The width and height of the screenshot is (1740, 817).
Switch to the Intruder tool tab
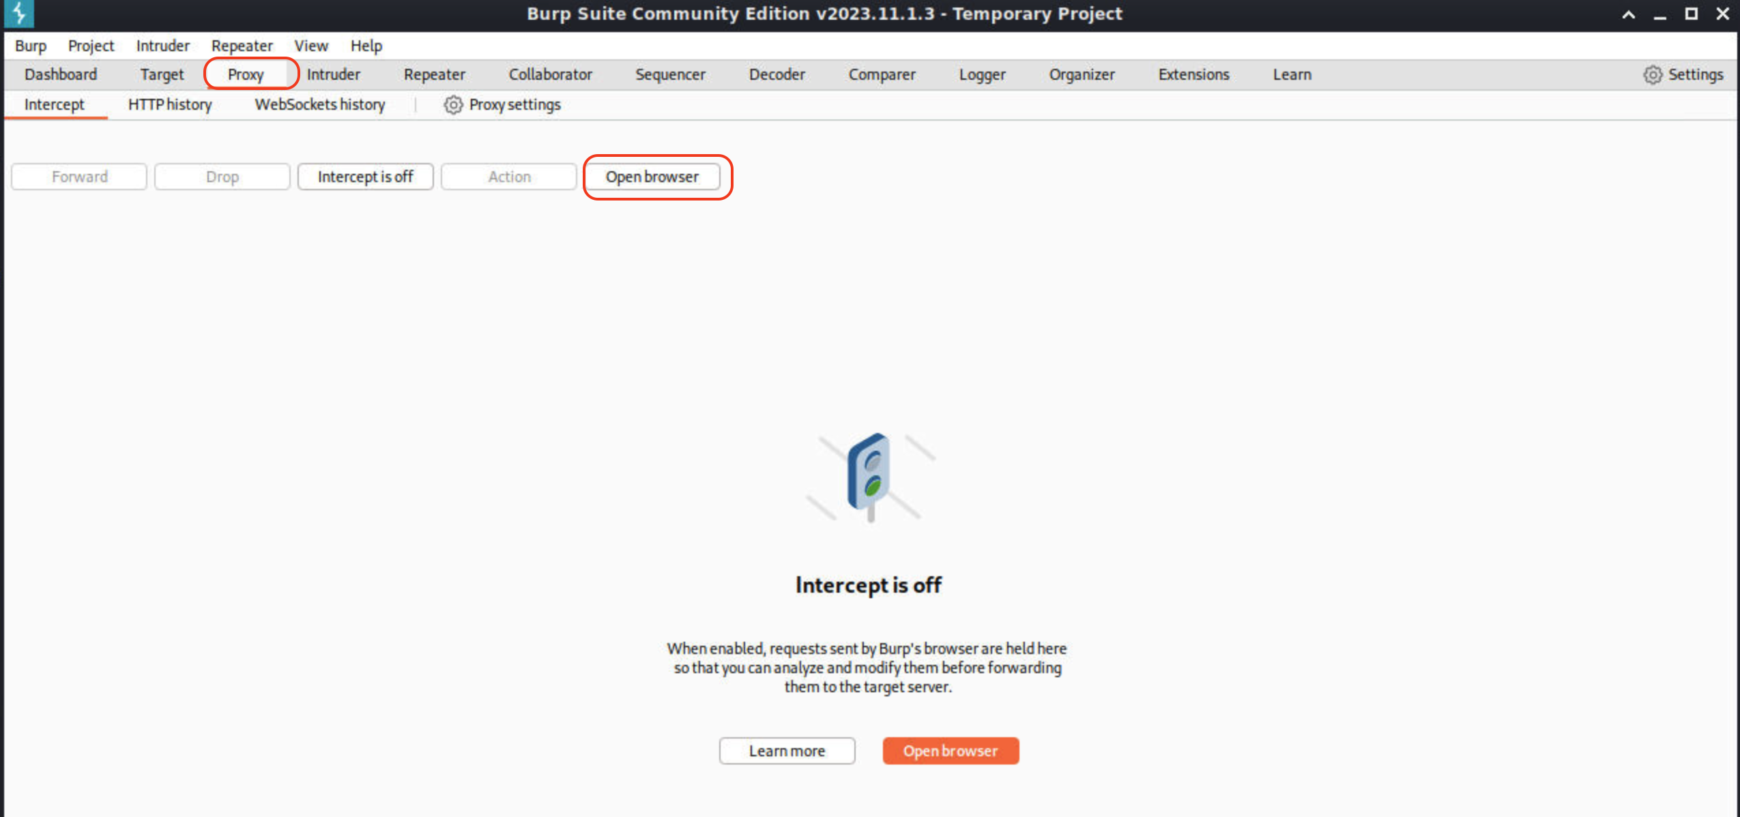click(x=333, y=74)
